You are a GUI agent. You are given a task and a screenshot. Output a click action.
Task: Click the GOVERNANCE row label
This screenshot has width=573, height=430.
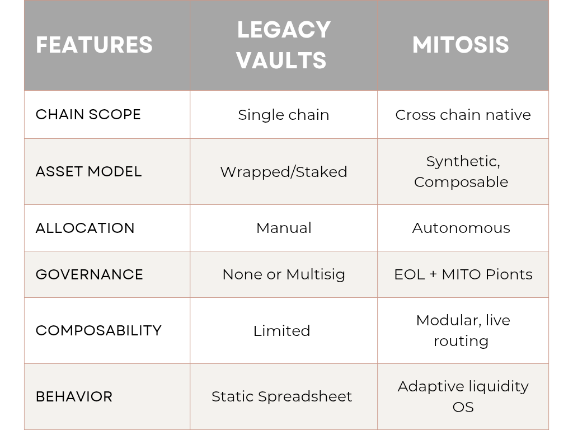(107, 274)
